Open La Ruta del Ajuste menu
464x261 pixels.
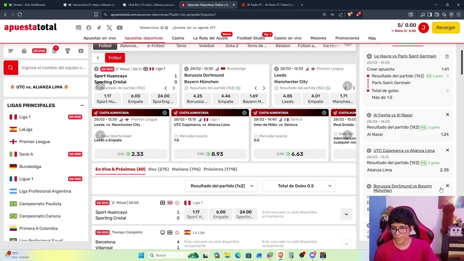[x=211, y=38]
